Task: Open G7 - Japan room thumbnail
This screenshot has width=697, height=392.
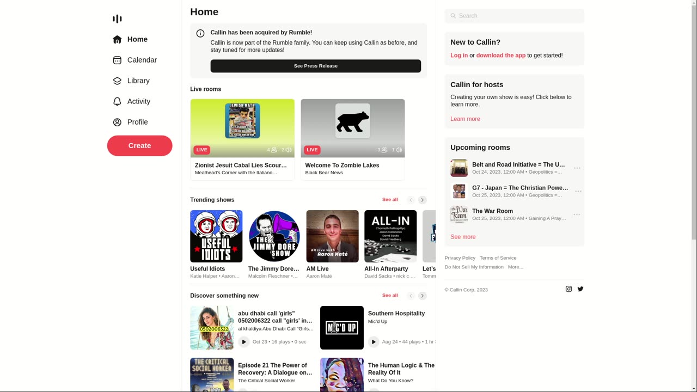Action: [x=459, y=191]
